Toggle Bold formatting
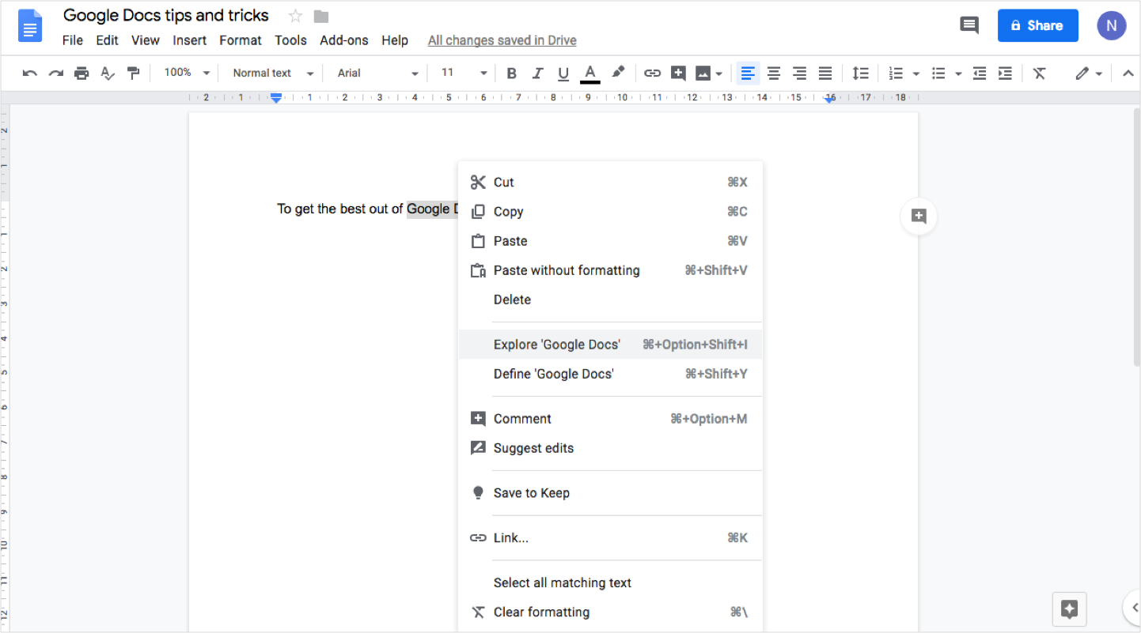The width and height of the screenshot is (1141, 633). click(511, 73)
